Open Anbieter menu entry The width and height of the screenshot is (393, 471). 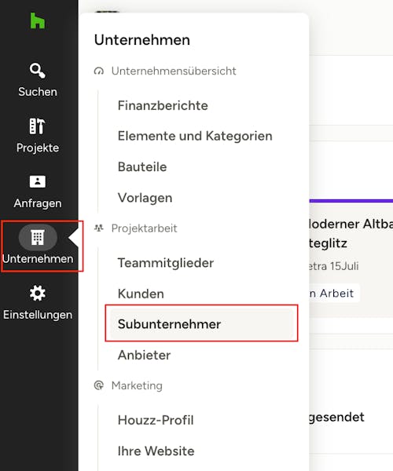(x=144, y=355)
